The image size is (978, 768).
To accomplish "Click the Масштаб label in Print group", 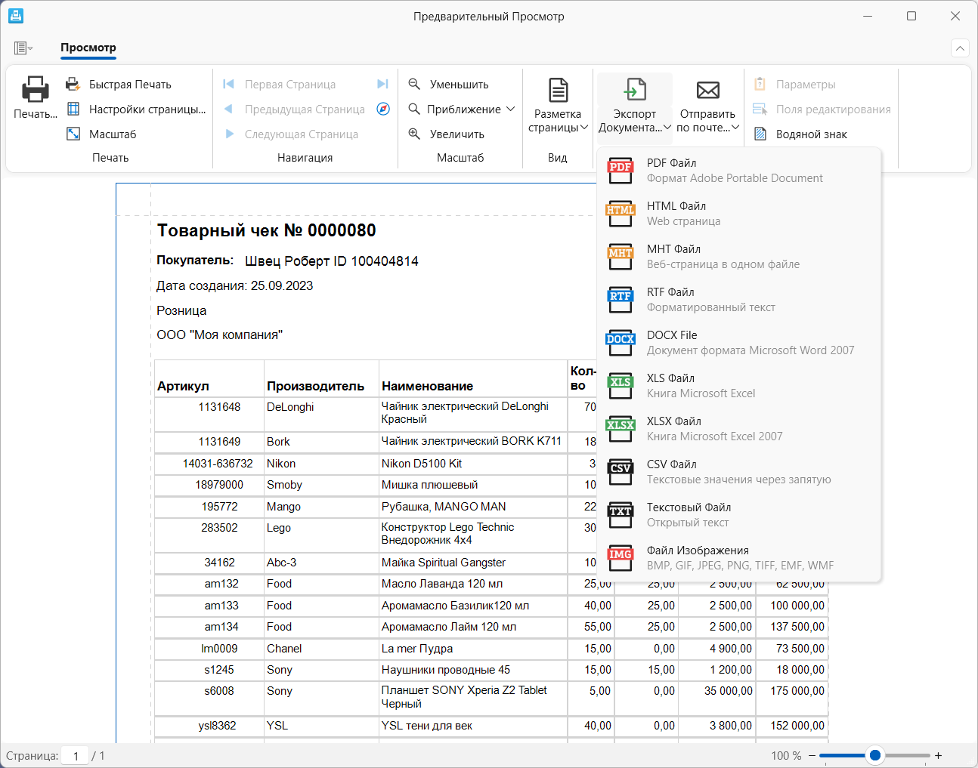I will click(x=113, y=134).
